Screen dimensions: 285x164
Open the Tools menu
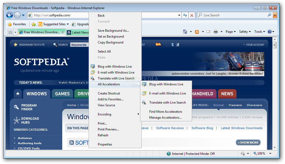coord(260,32)
